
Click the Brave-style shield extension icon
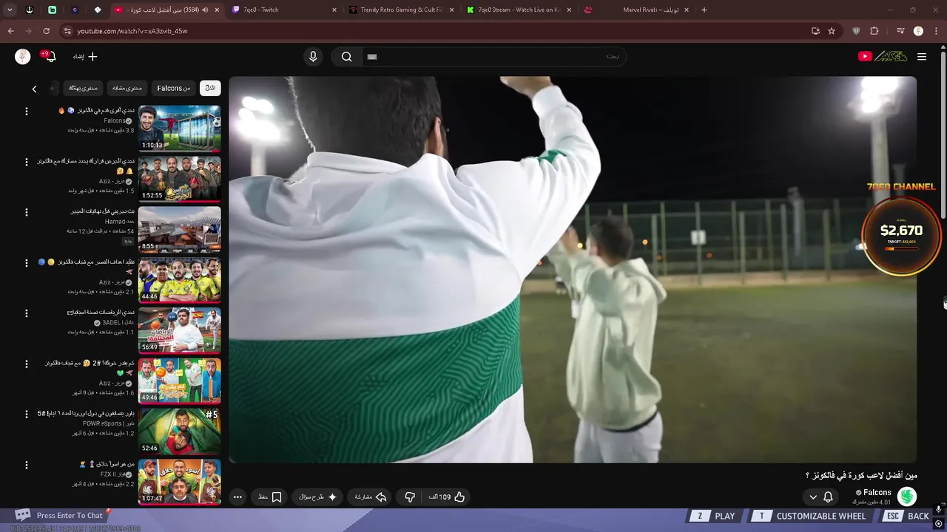point(856,31)
